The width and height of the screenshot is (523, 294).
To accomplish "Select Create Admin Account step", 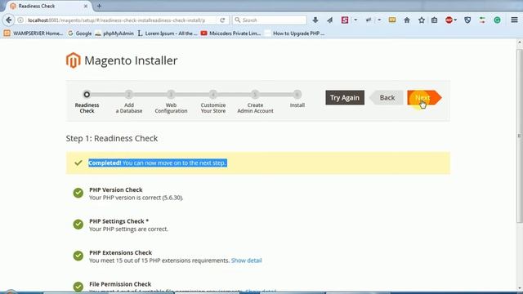I will click(x=255, y=95).
